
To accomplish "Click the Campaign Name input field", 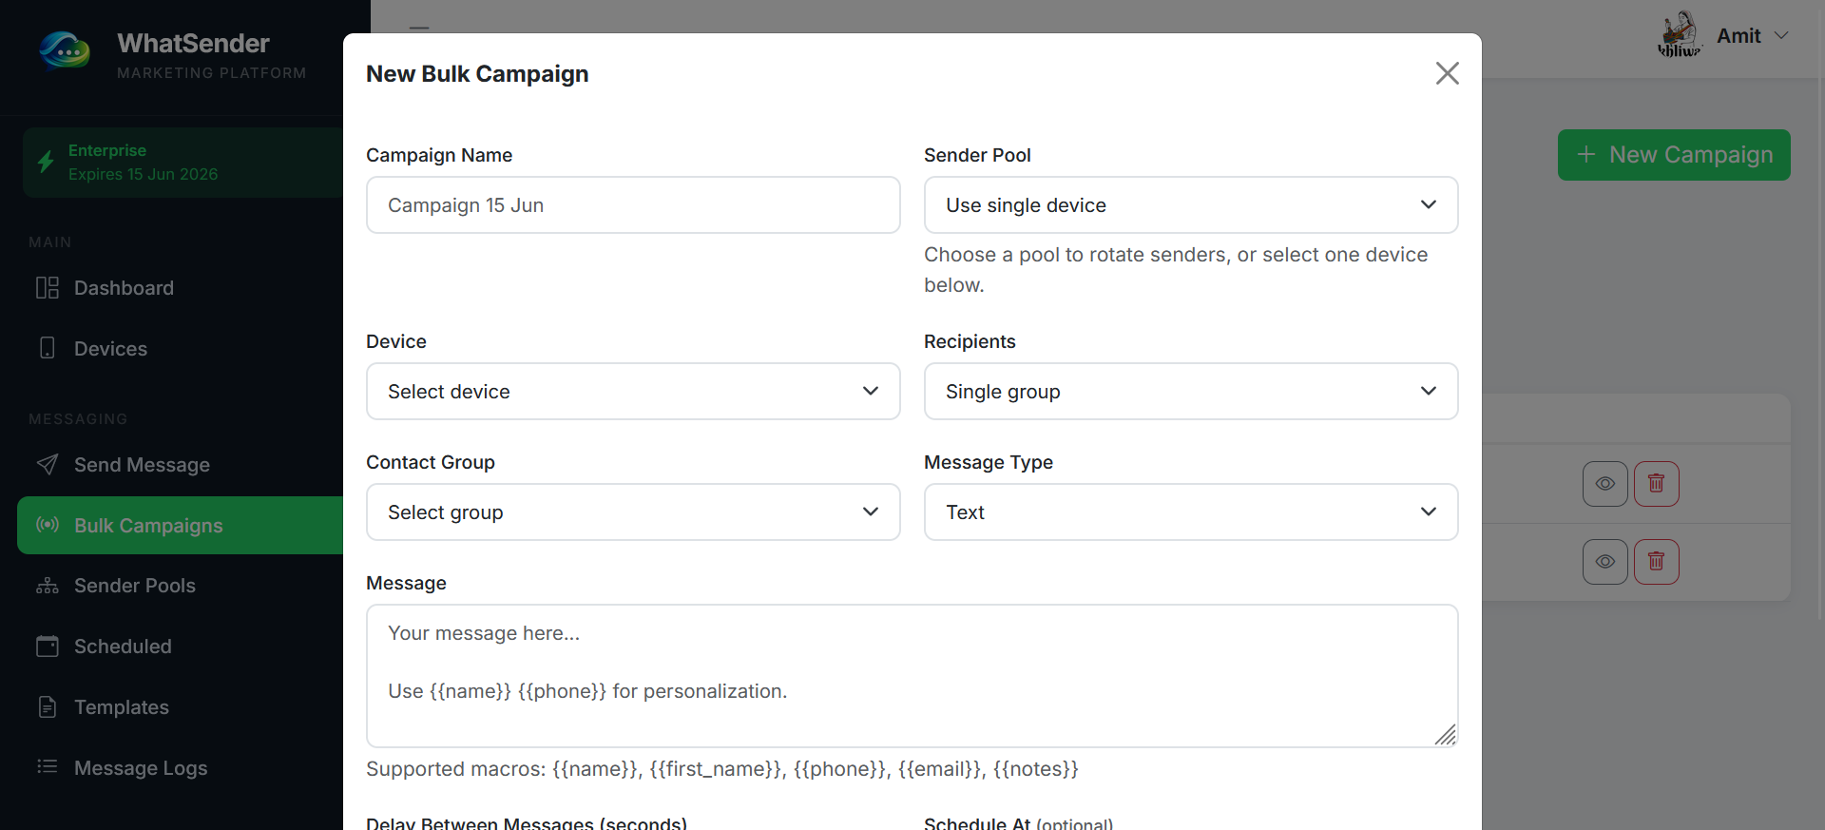I will click(633, 205).
